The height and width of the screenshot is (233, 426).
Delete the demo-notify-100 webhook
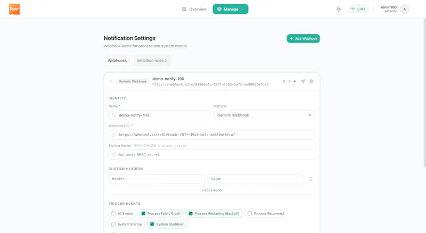pyautogui.click(x=312, y=81)
